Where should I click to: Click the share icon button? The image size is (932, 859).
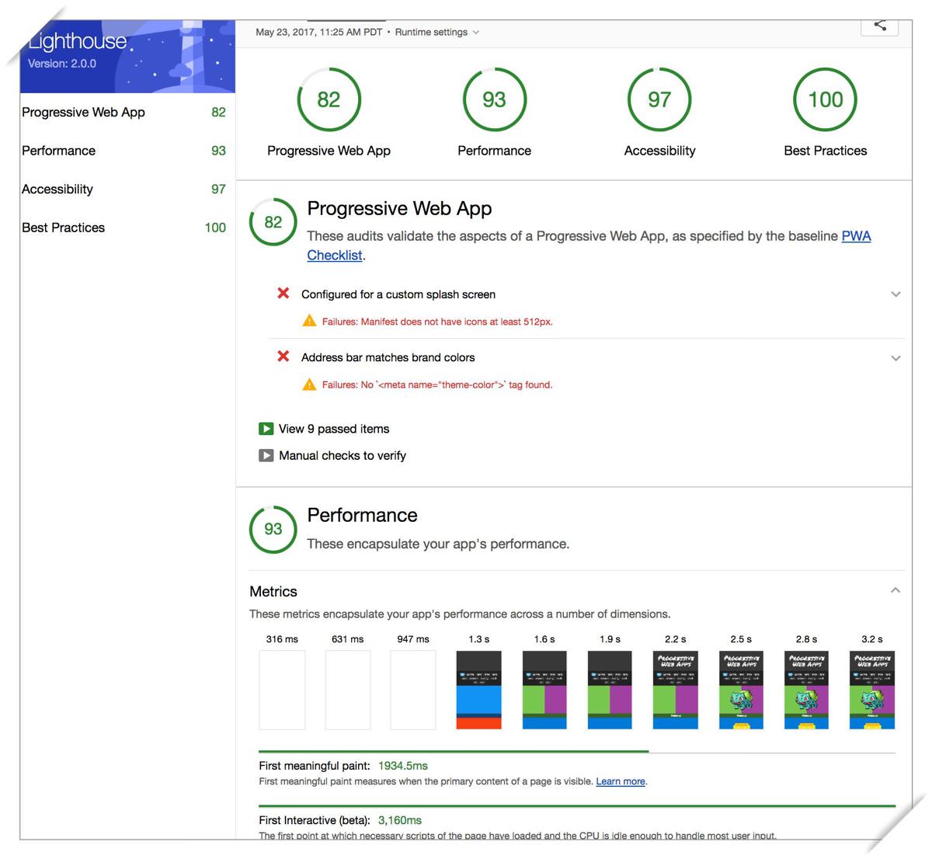coord(879,26)
